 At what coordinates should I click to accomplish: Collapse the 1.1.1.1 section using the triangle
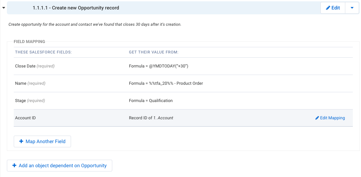[4, 8]
